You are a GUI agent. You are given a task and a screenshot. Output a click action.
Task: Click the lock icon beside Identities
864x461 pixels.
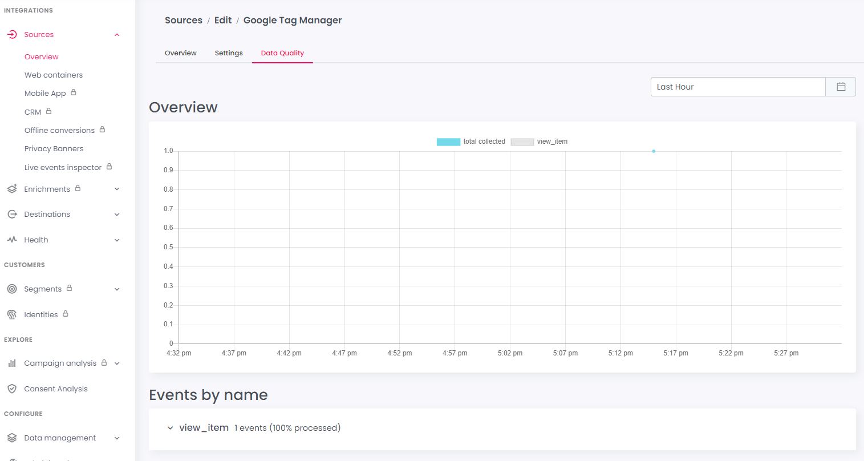click(x=66, y=314)
